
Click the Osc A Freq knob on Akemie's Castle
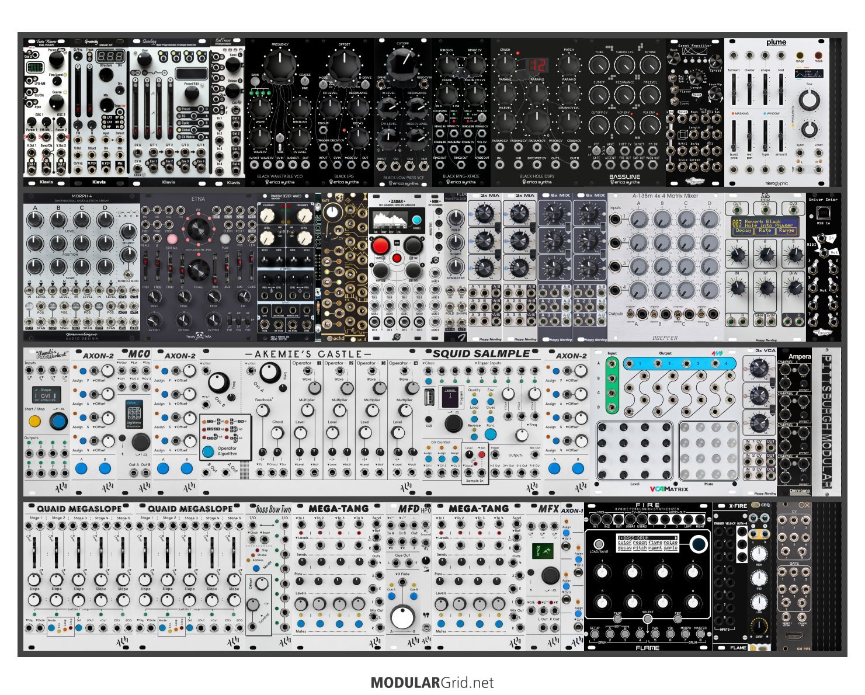(x=269, y=372)
